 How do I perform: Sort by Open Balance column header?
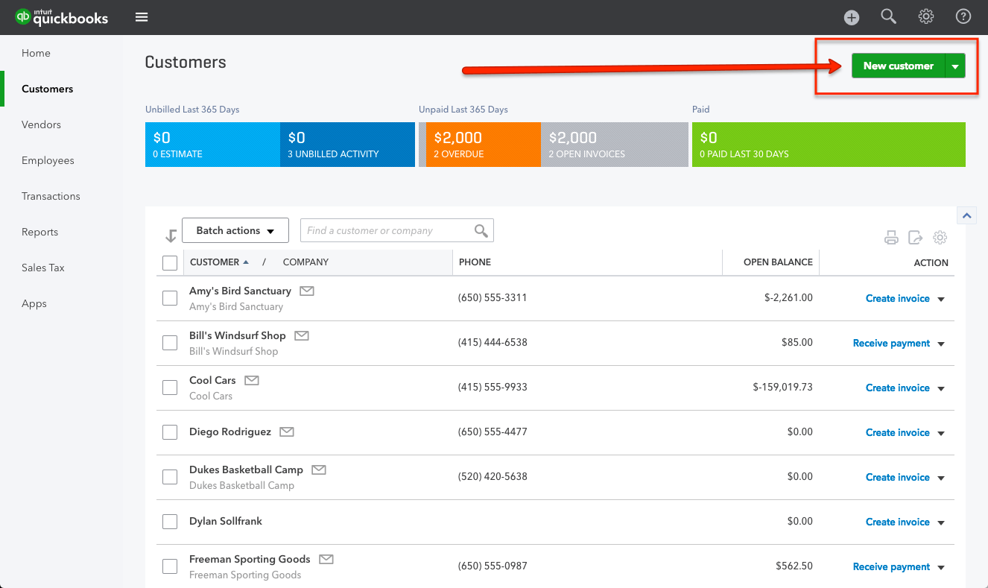778,262
